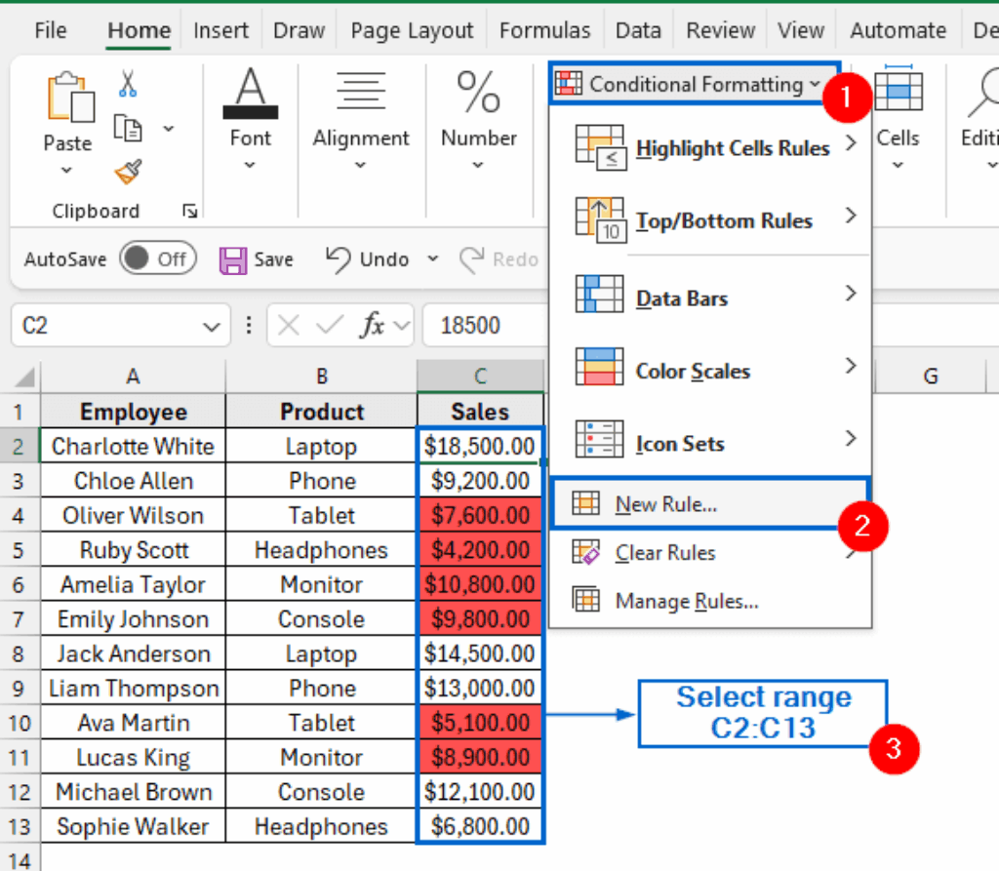Open the Name Box dropdown

(211, 325)
